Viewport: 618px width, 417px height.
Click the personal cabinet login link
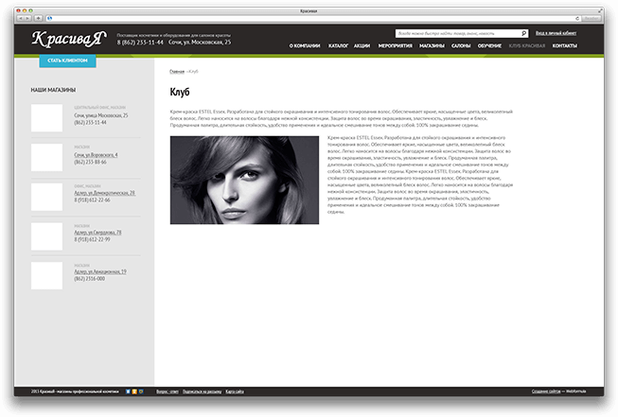pyautogui.click(x=556, y=33)
